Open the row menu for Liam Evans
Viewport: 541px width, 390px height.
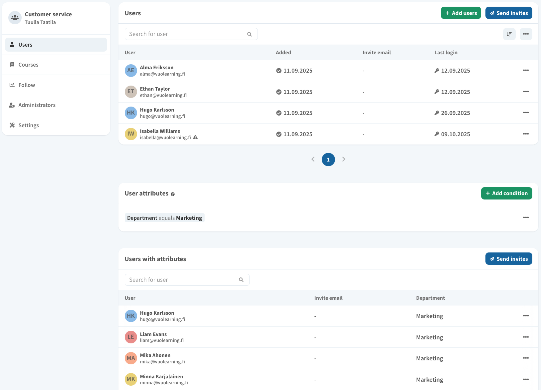point(526,337)
